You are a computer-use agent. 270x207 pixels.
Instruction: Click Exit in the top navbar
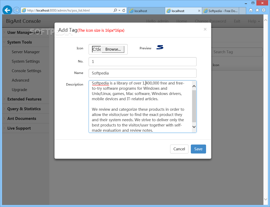point(237,21)
